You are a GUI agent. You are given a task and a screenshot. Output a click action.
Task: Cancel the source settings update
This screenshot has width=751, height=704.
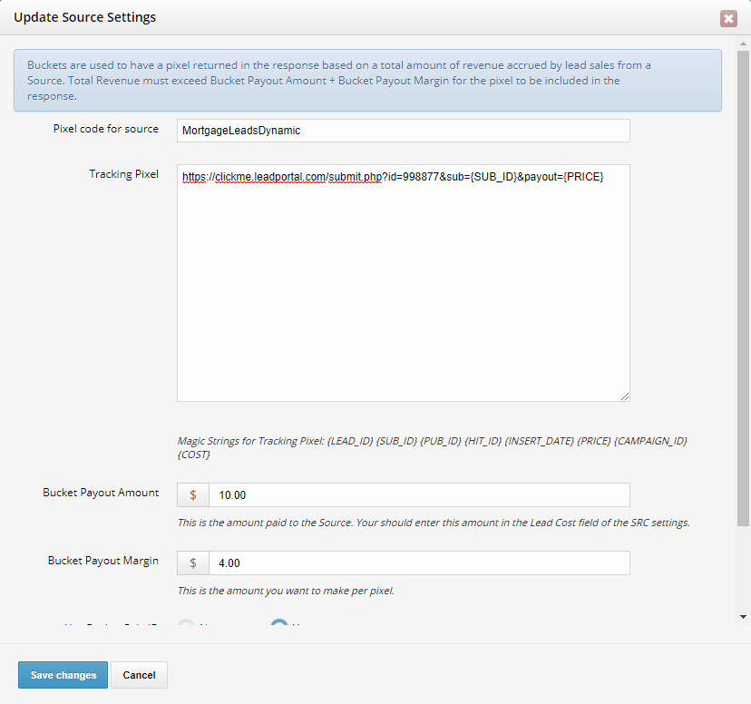tap(139, 675)
